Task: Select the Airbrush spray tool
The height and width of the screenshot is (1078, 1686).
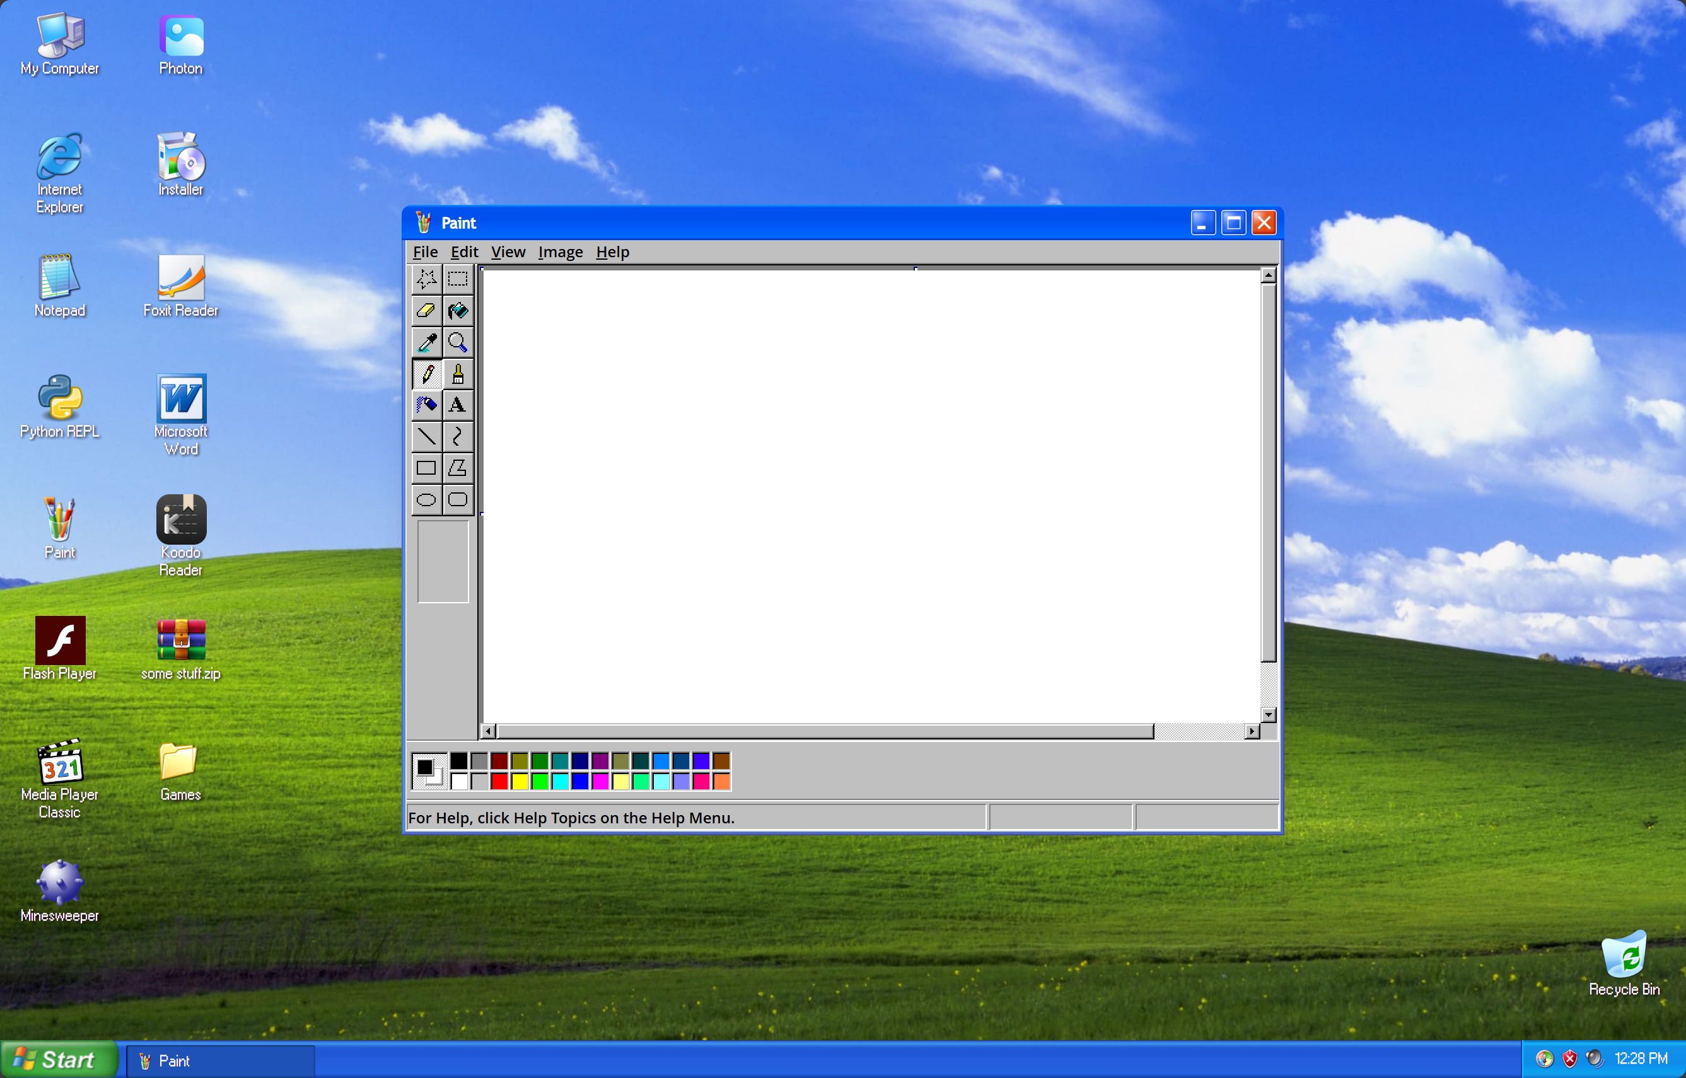Action: point(426,405)
